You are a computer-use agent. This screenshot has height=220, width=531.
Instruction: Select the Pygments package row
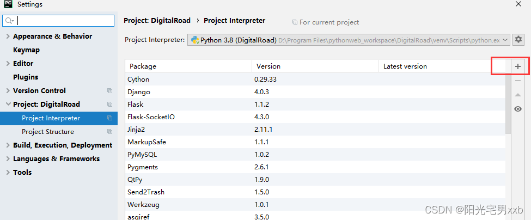click(x=315, y=167)
